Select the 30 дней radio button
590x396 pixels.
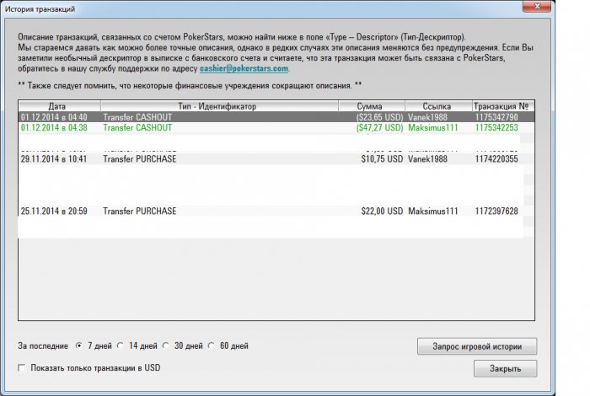click(166, 345)
